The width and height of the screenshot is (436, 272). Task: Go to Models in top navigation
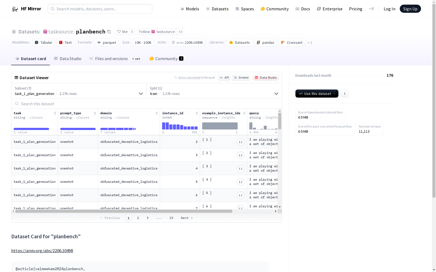190,9
